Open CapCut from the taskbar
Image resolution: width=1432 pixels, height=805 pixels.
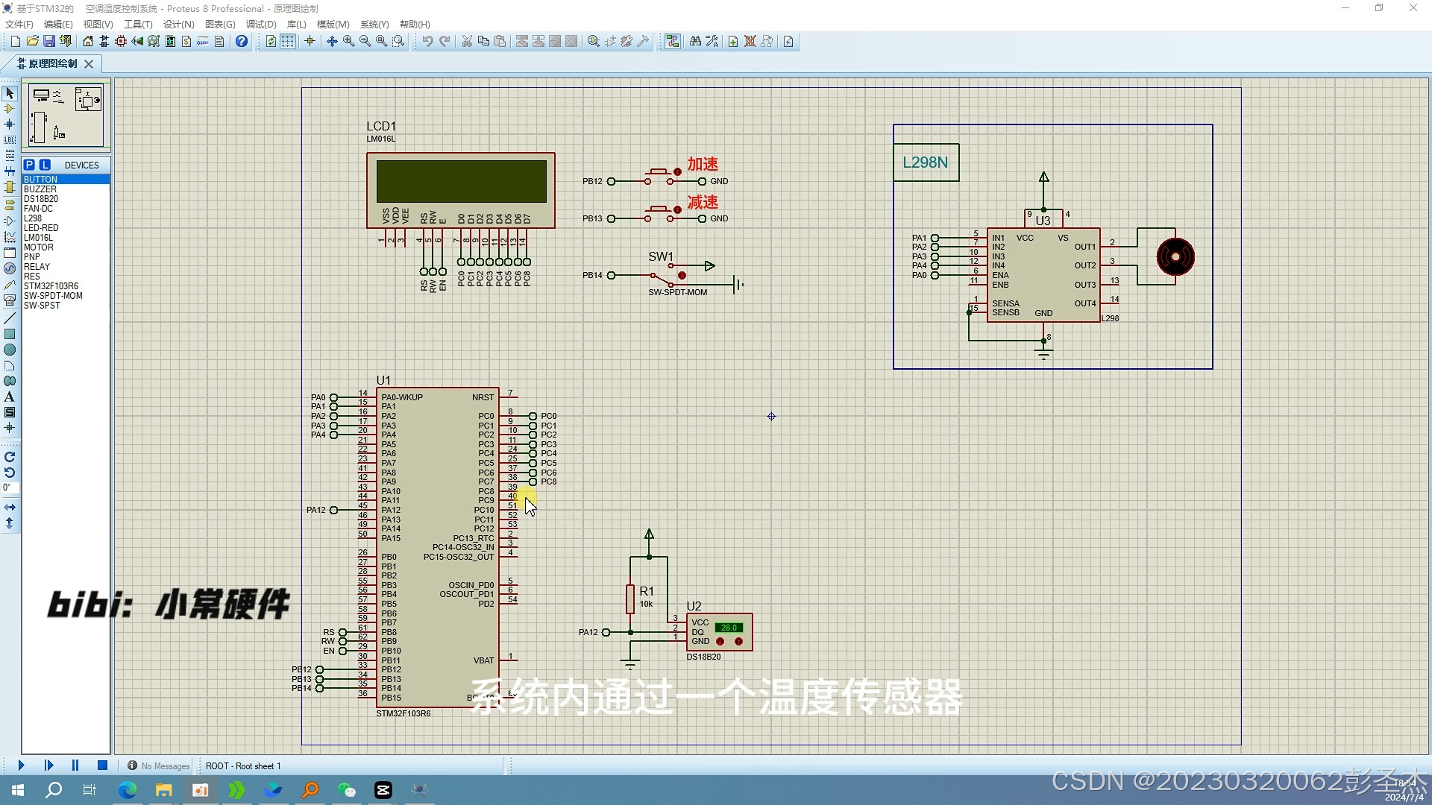pyautogui.click(x=383, y=790)
